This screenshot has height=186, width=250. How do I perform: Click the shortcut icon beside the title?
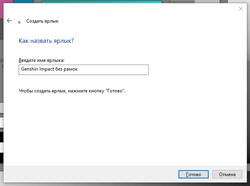[19, 22]
